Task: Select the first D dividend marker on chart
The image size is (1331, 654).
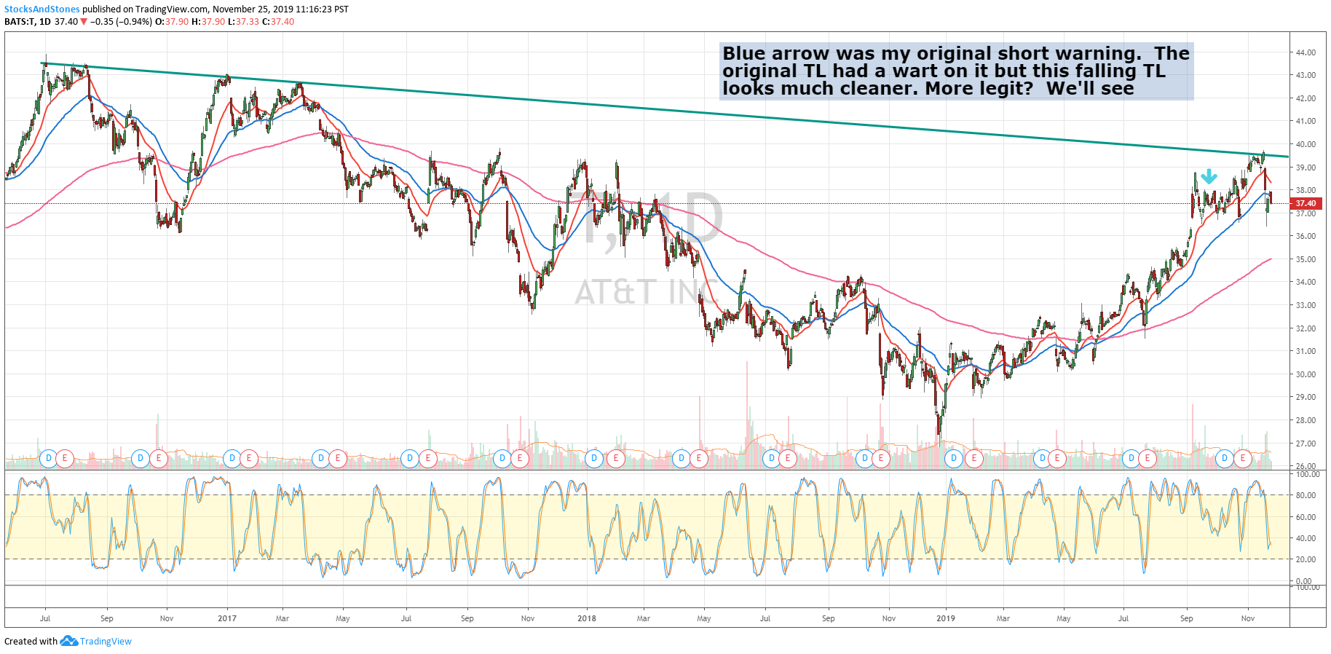Action: tap(48, 458)
